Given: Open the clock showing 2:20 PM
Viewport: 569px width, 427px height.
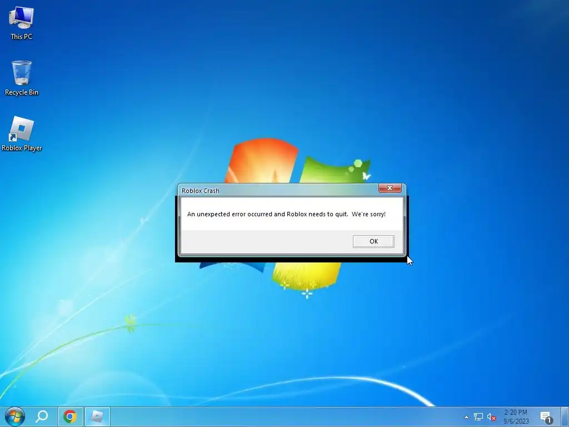Looking at the screenshot, I should tap(516, 417).
